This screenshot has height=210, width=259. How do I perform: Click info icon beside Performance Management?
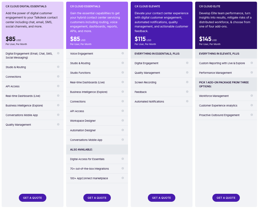click(252, 72)
